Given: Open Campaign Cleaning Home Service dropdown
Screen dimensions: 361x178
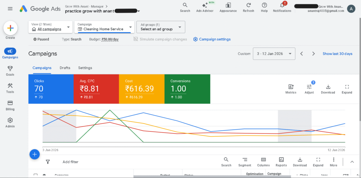Looking at the screenshot, I should tap(104, 27).
